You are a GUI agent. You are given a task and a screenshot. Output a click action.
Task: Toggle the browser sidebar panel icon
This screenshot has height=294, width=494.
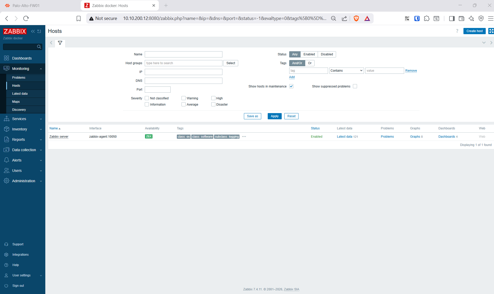pyautogui.click(x=452, y=18)
